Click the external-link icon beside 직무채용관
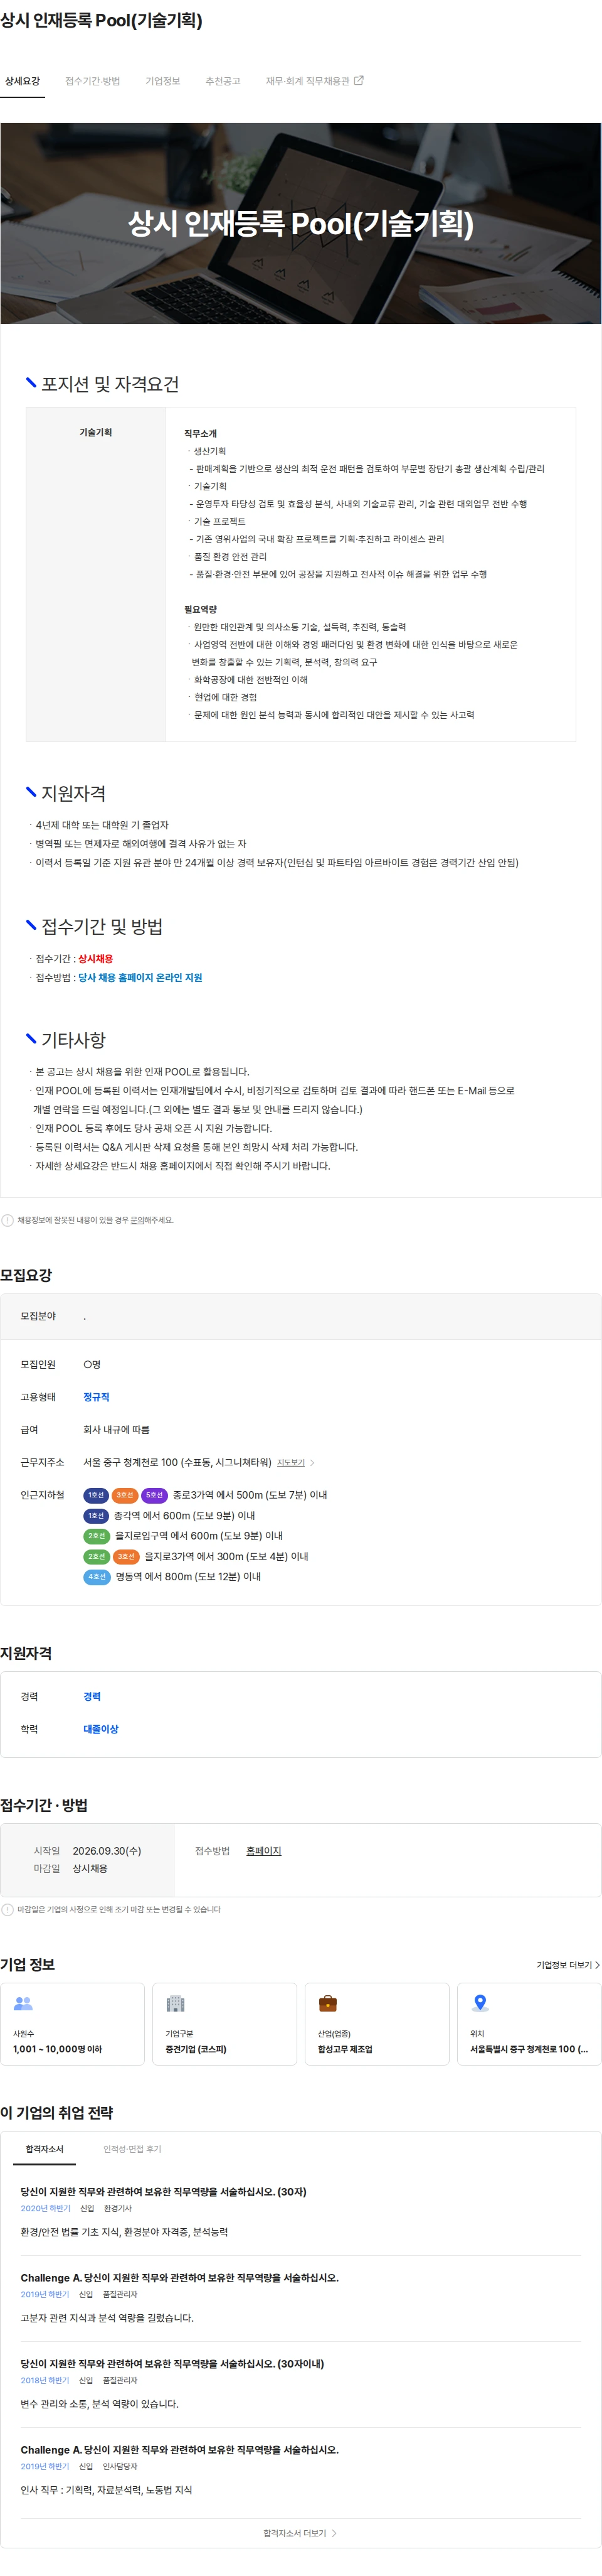 coord(359,81)
